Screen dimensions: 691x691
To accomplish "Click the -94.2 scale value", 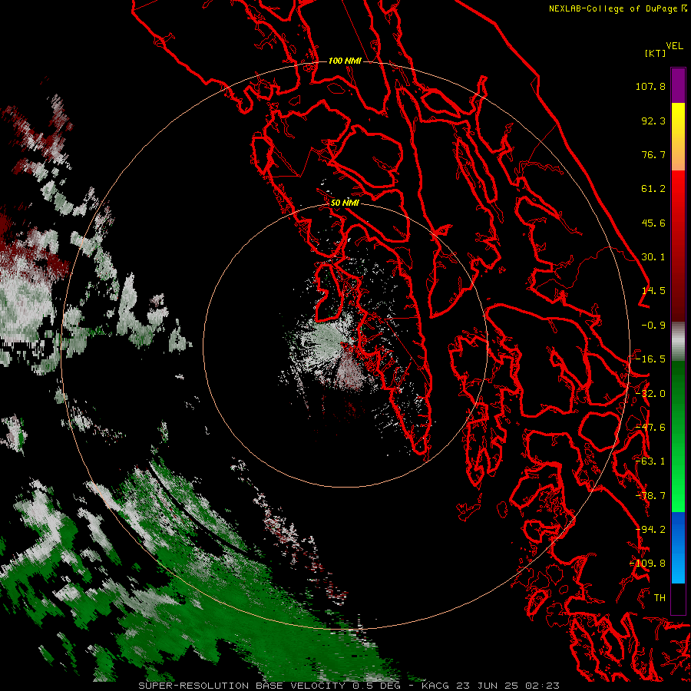I will click(x=650, y=530).
